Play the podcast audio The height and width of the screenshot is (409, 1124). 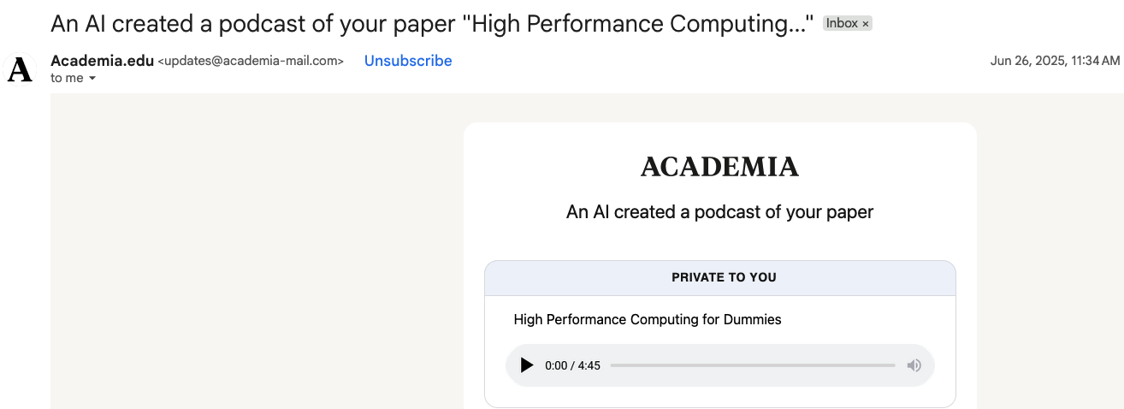click(527, 365)
